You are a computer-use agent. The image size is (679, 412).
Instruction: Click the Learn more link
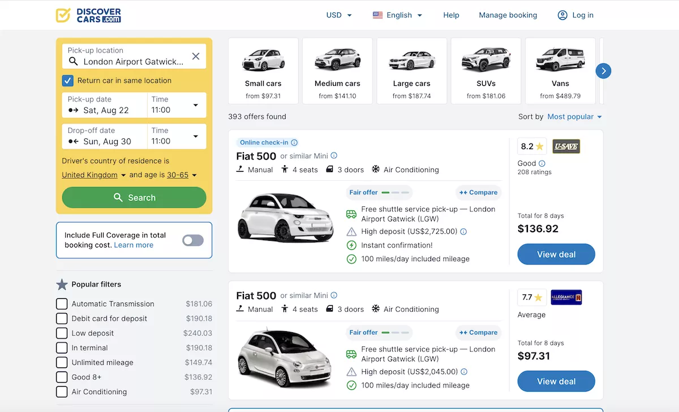click(134, 245)
